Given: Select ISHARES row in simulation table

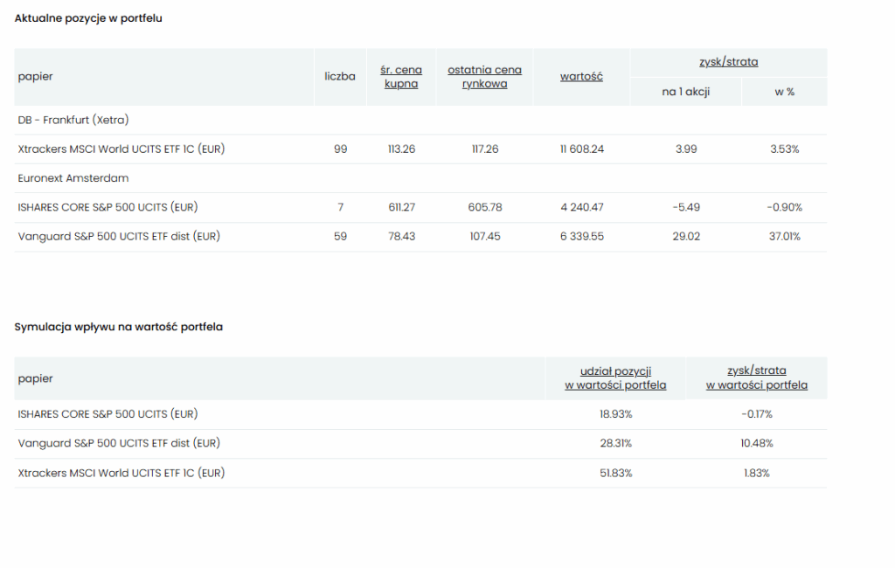Looking at the screenshot, I should pos(108,414).
